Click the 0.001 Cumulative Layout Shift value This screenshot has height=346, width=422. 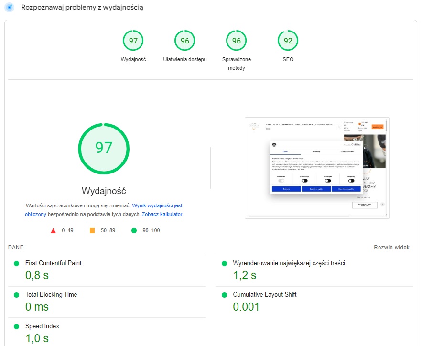pos(246,307)
